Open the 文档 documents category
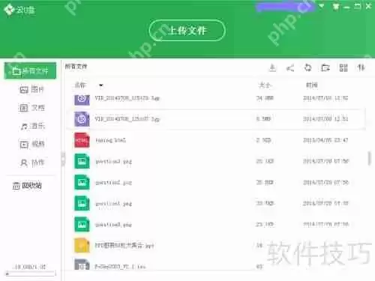 click(x=31, y=108)
